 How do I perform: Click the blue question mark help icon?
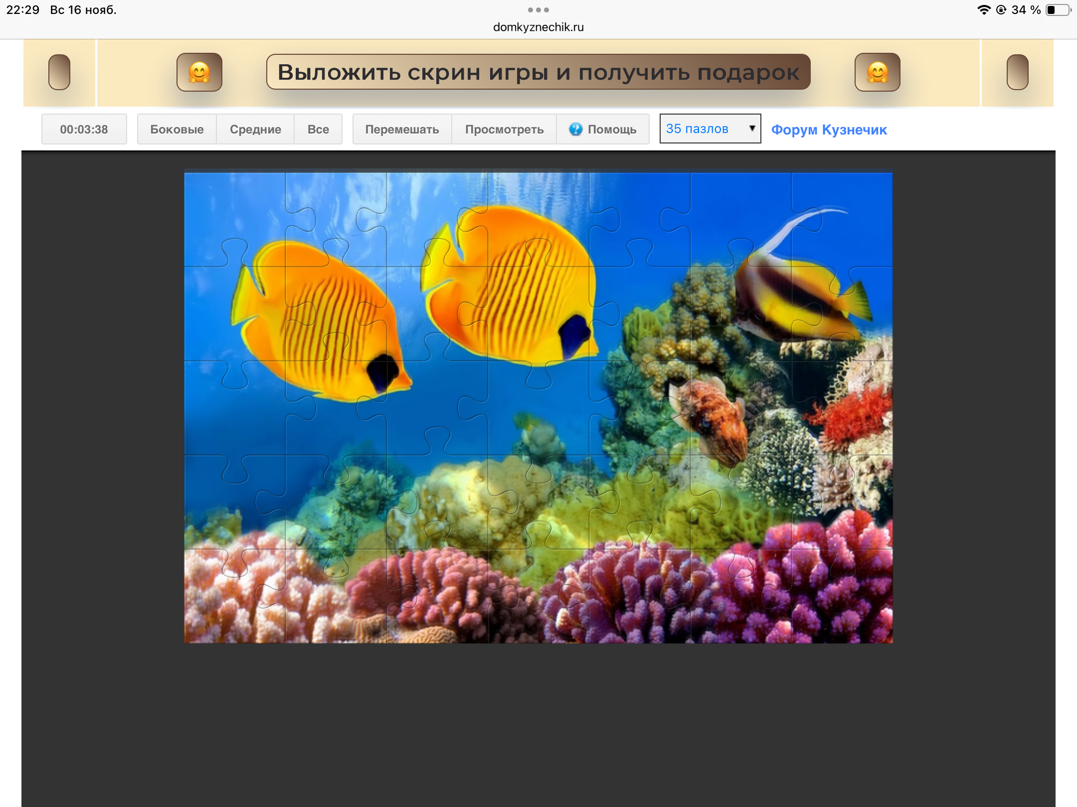(x=575, y=130)
